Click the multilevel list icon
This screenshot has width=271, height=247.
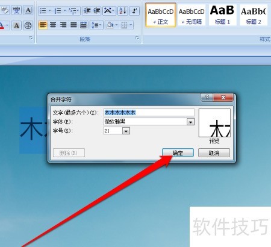point(72,10)
